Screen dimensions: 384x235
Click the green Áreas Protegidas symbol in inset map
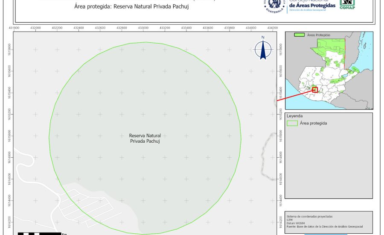coord(300,35)
